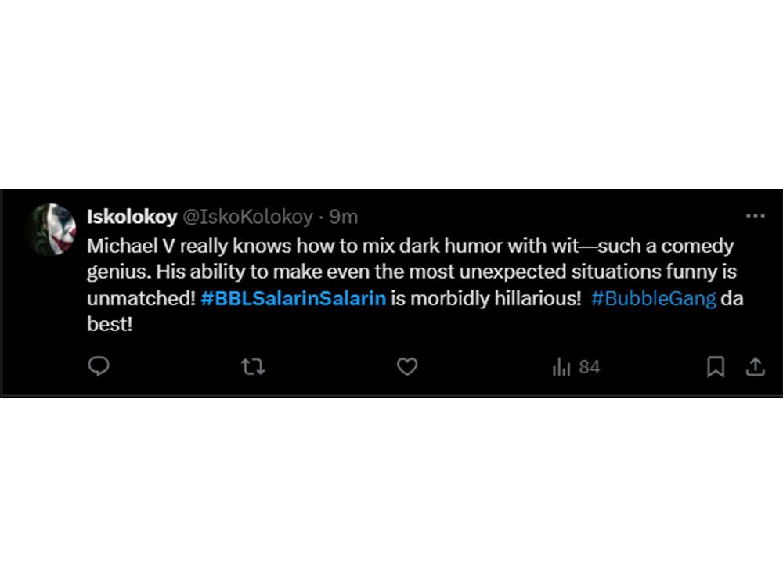Viewport: 783px width, 587px height.
Task: Like the tweet with the heart icon
Action: [x=407, y=366]
